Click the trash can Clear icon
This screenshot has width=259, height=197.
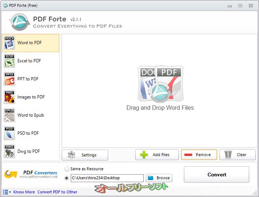click(x=228, y=155)
